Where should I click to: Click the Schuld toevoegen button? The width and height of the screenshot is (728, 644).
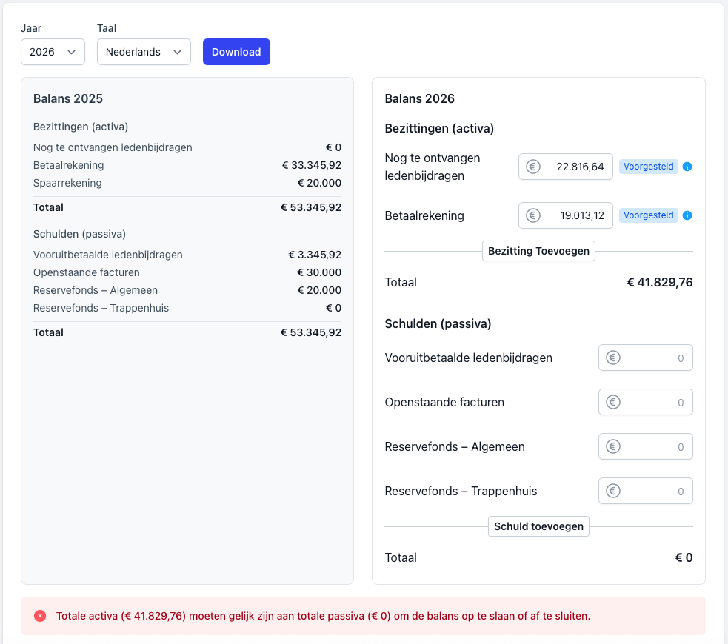pos(538,526)
